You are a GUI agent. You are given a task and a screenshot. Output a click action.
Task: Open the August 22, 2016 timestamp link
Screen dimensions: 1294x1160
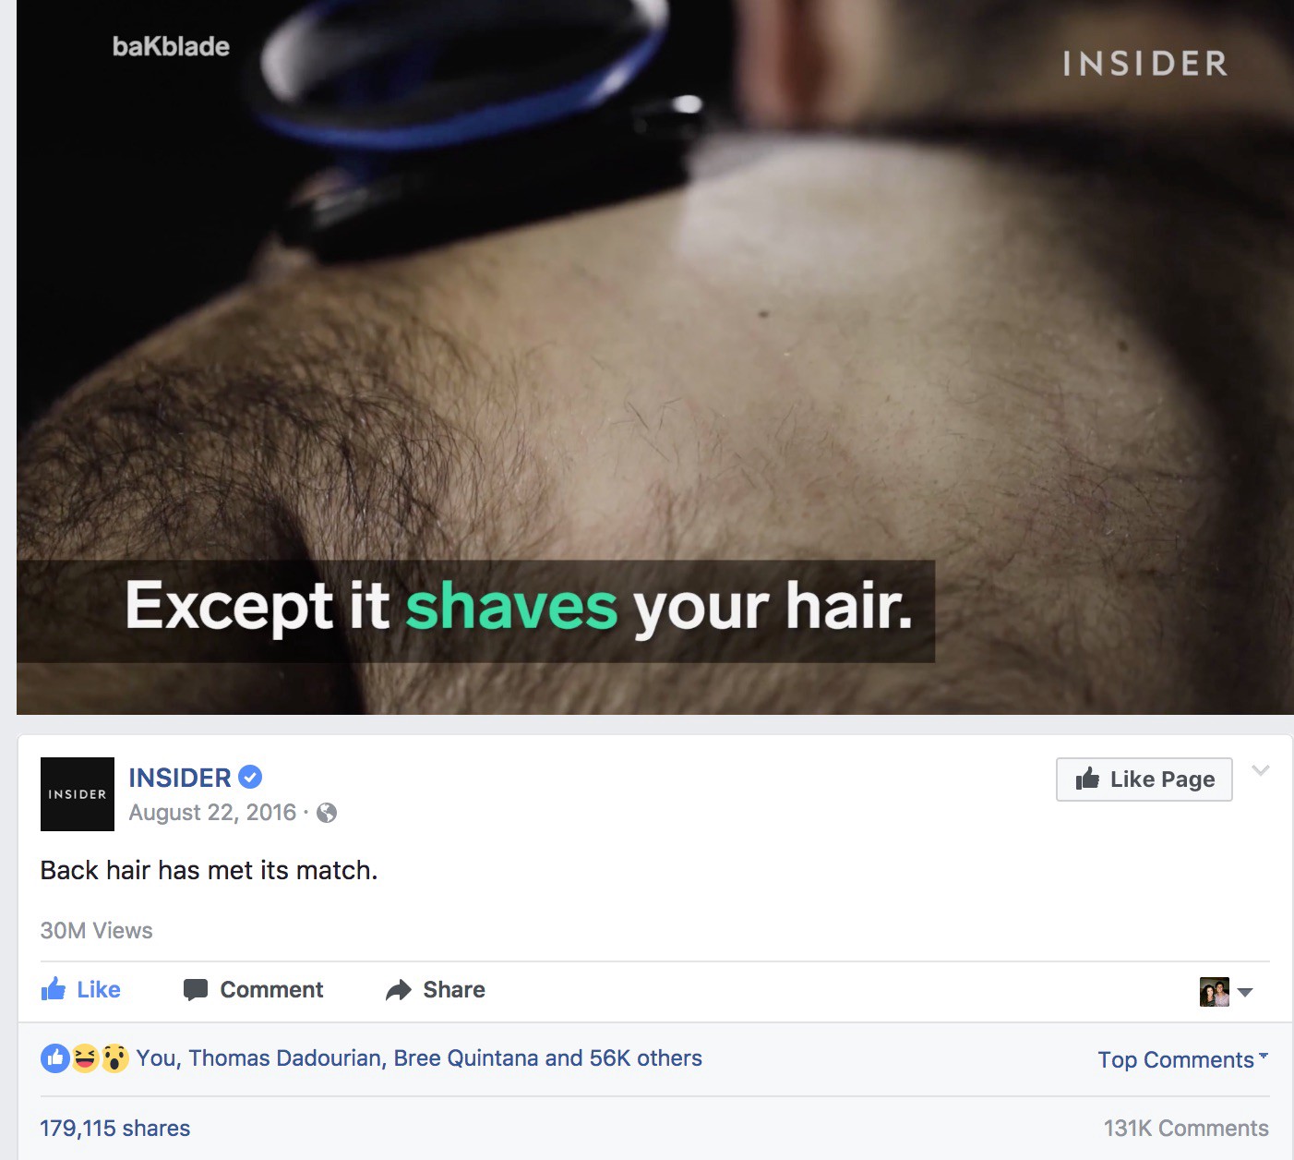(212, 813)
